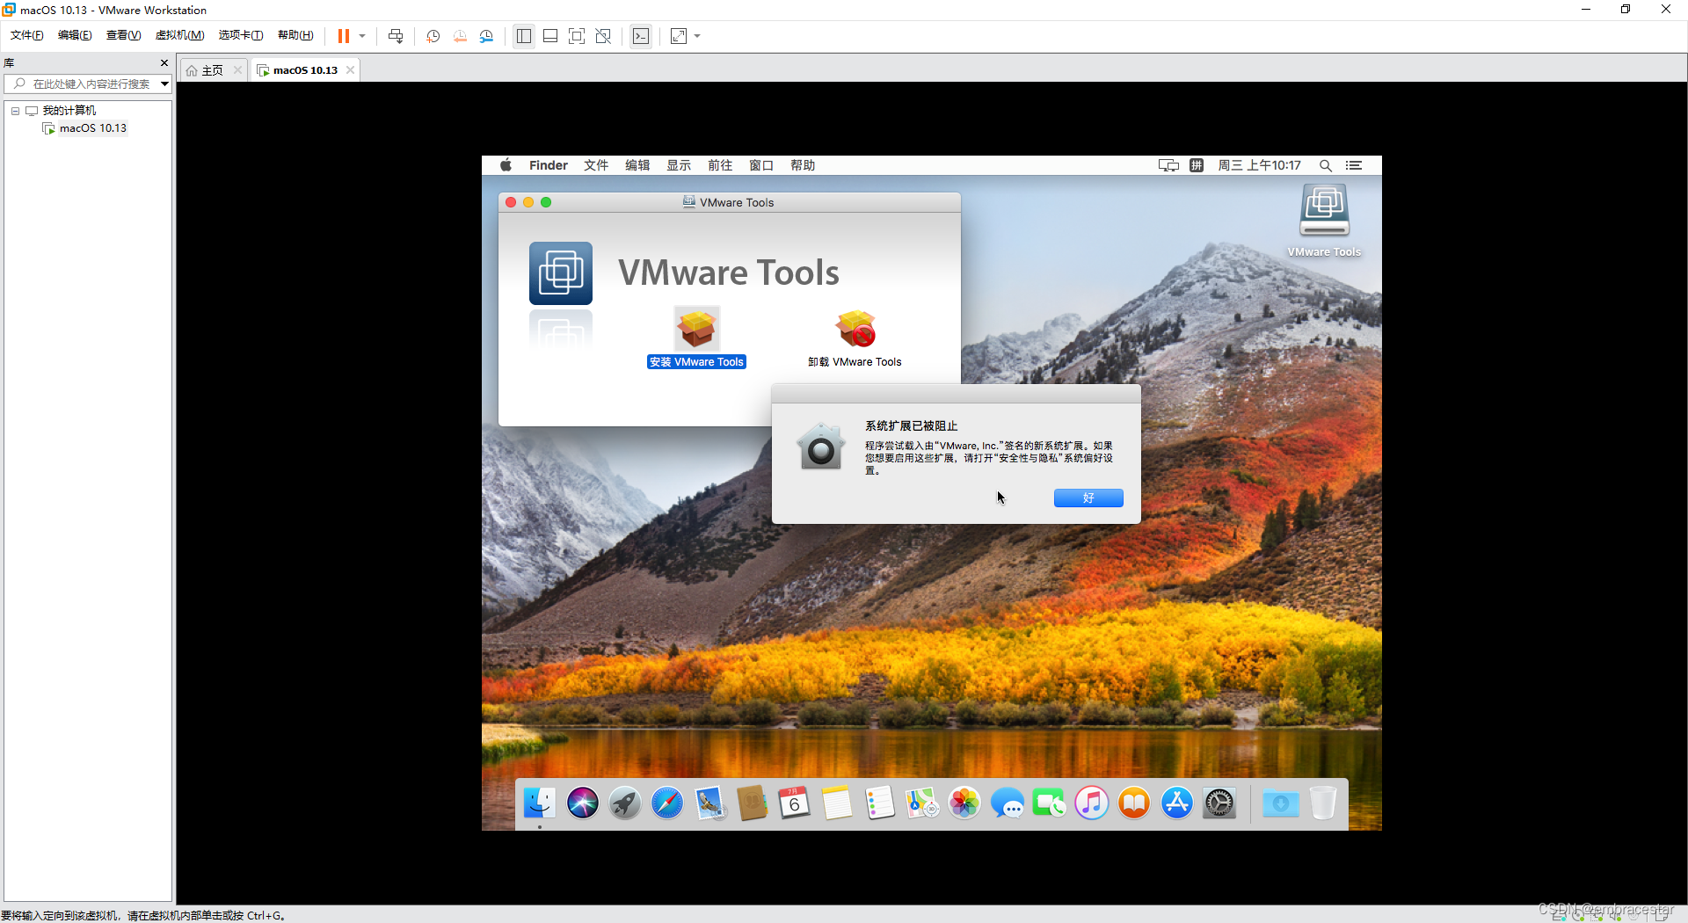The image size is (1688, 923).
Task: Open Spotlight search in the macOS menu bar
Action: [x=1326, y=165]
